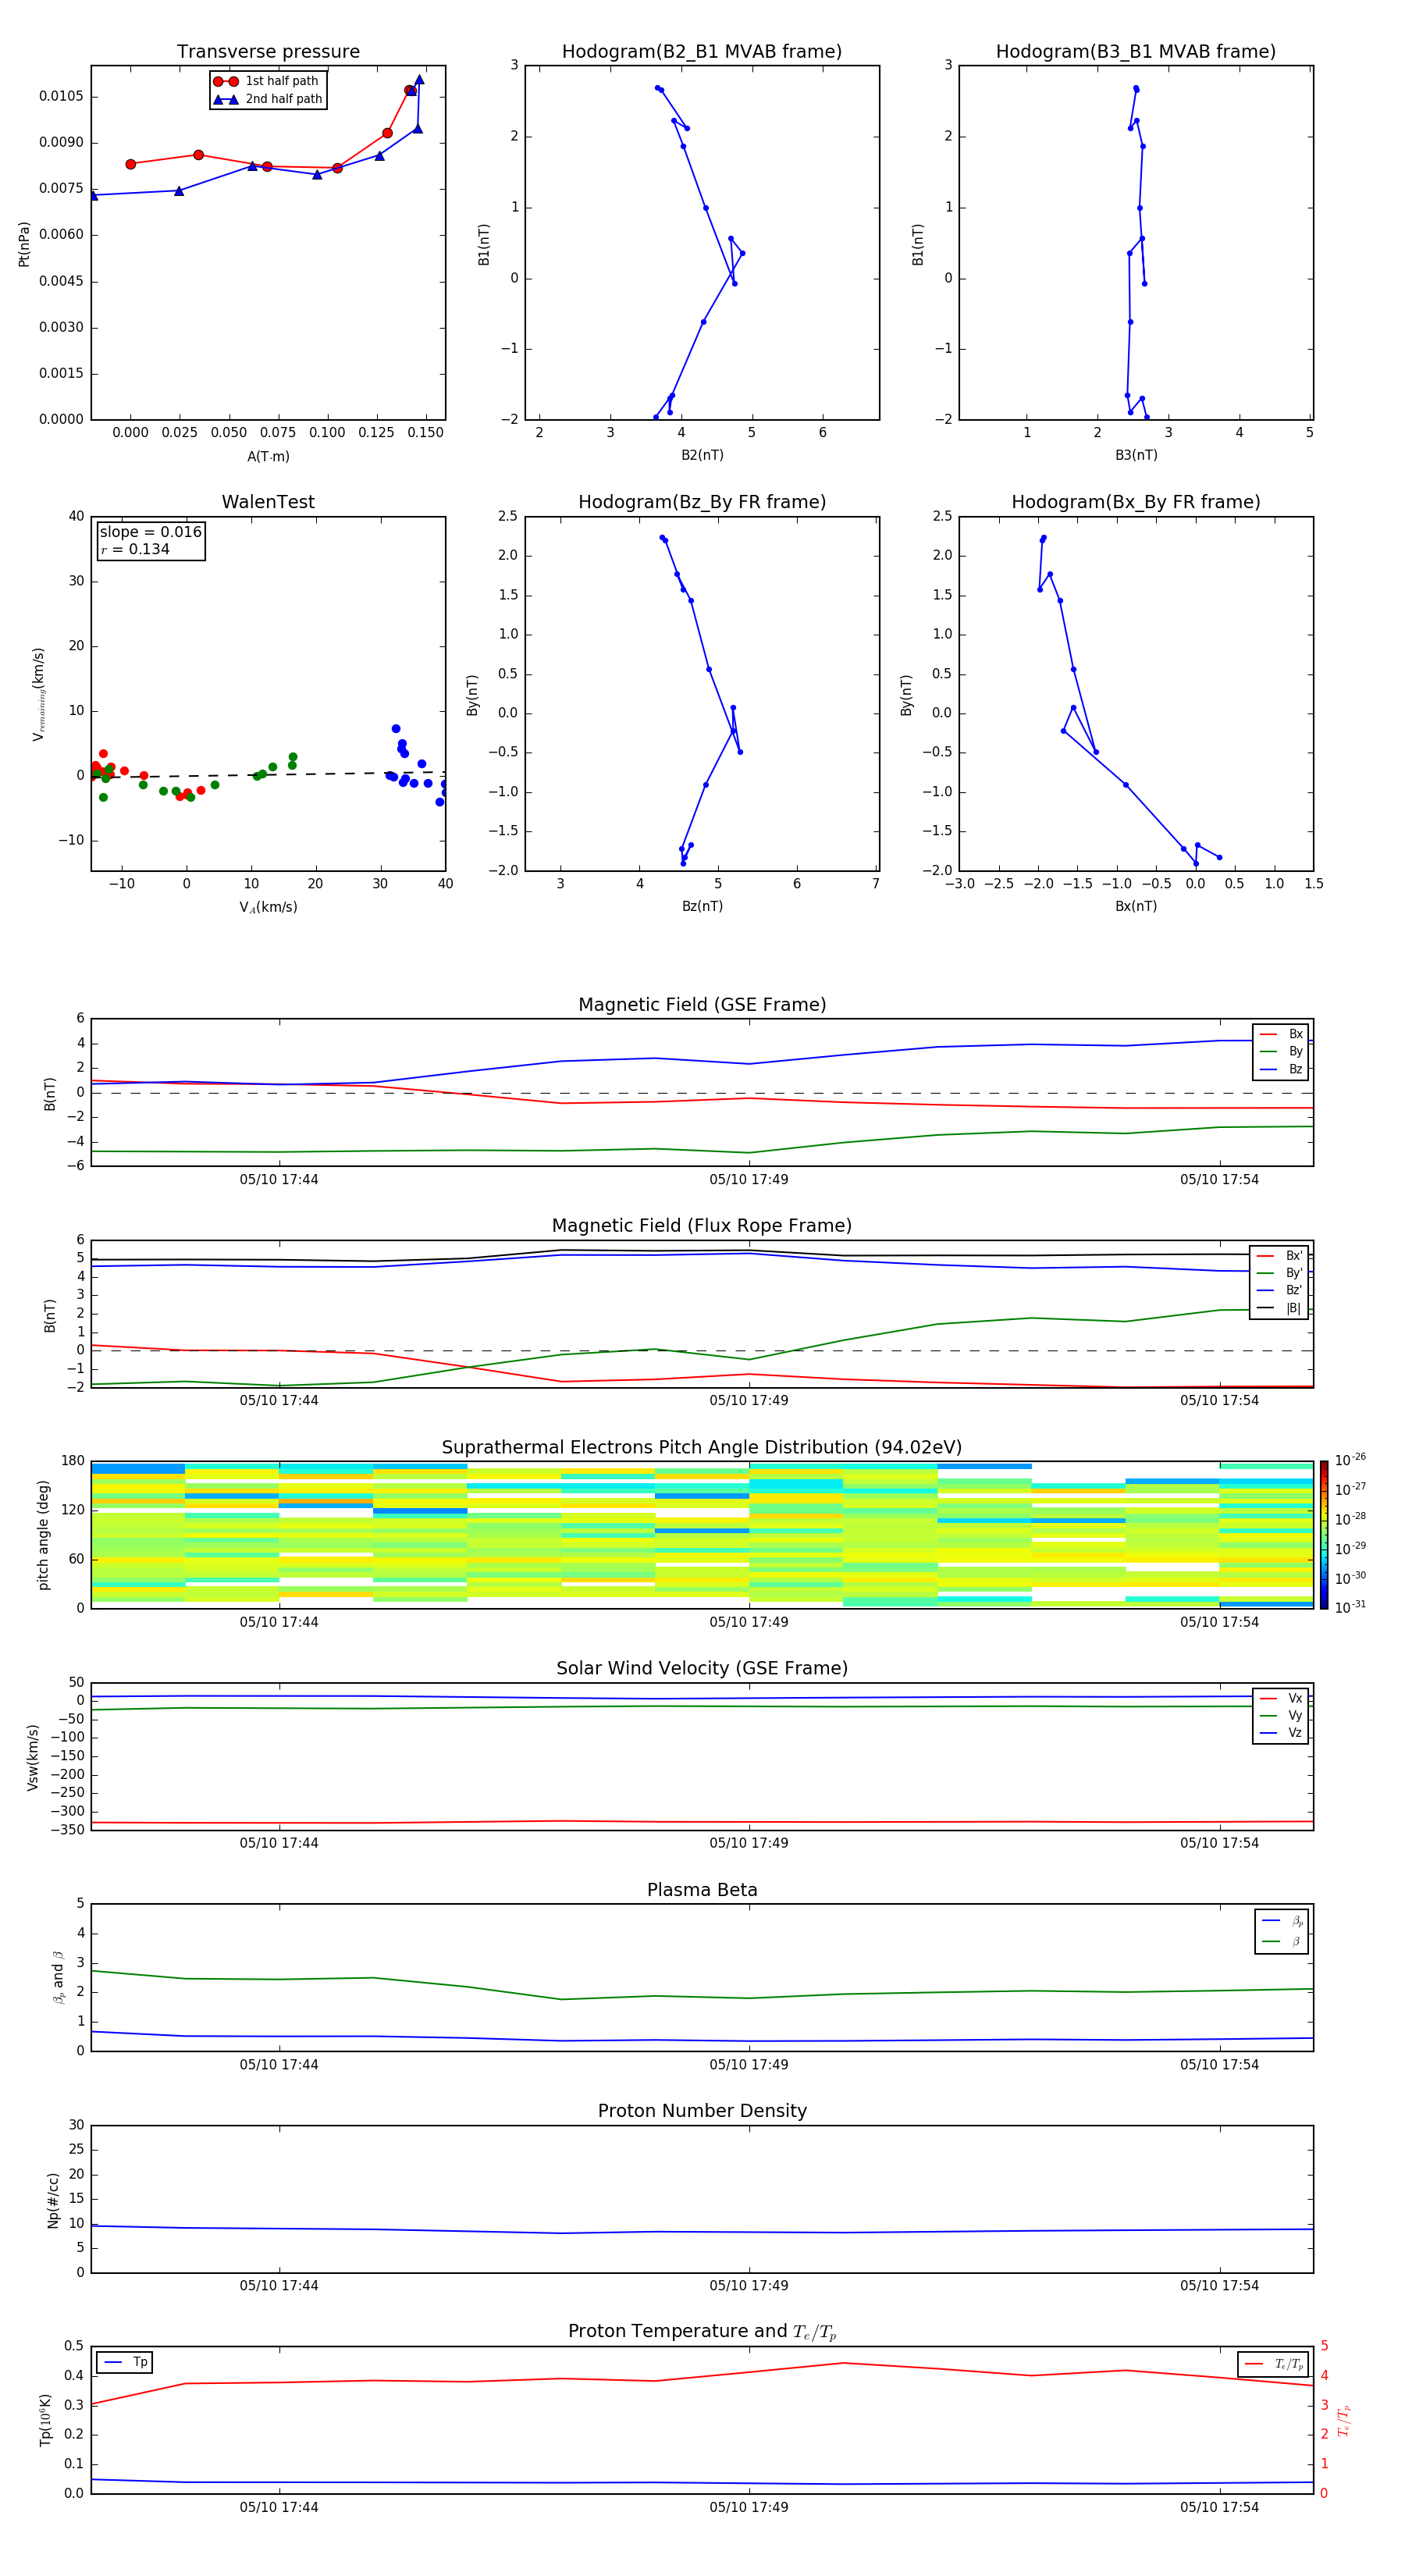Click 'Magnetic Field (GSE Frame)' title
The width and height of the screenshot is (1405, 2576).
(x=702, y=1005)
